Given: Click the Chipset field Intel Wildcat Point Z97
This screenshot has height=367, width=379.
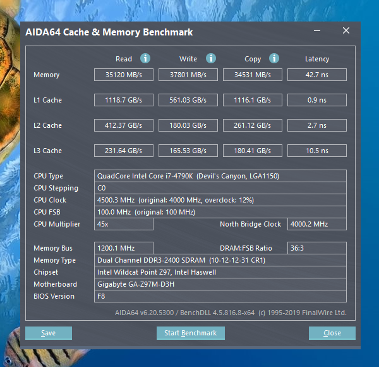Looking at the screenshot, I should tap(220, 272).
